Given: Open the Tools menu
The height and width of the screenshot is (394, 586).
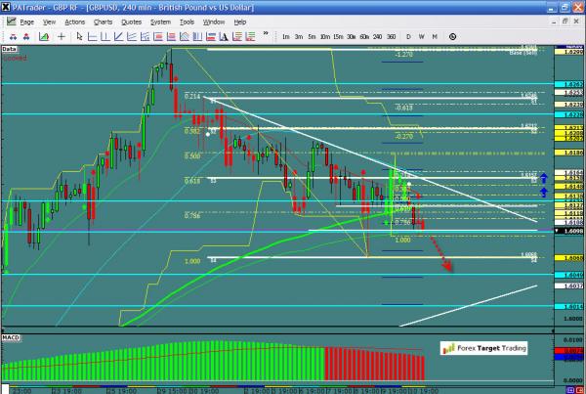Looking at the screenshot, I should pos(187,22).
